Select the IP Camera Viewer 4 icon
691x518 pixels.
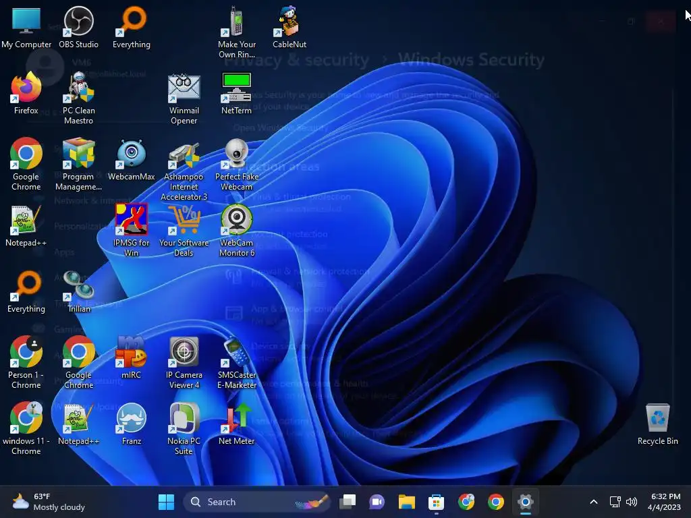click(184, 362)
